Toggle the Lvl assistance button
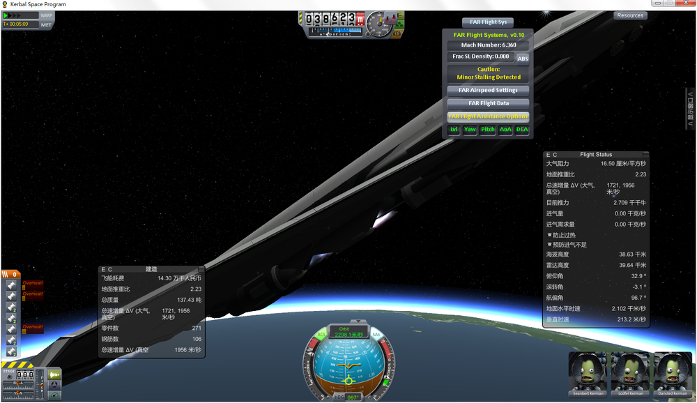The width and height of the screenshot is (697, 403). 454,130
